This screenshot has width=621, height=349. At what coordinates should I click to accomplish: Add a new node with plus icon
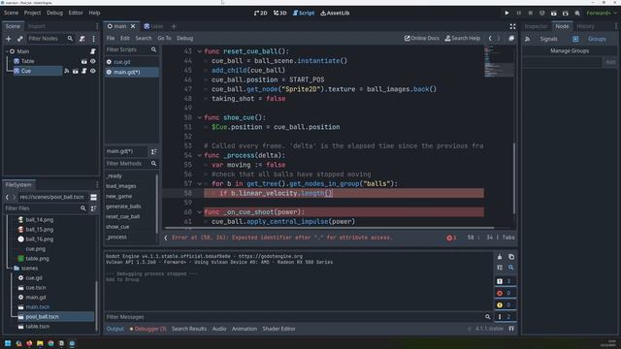(9, 39)
